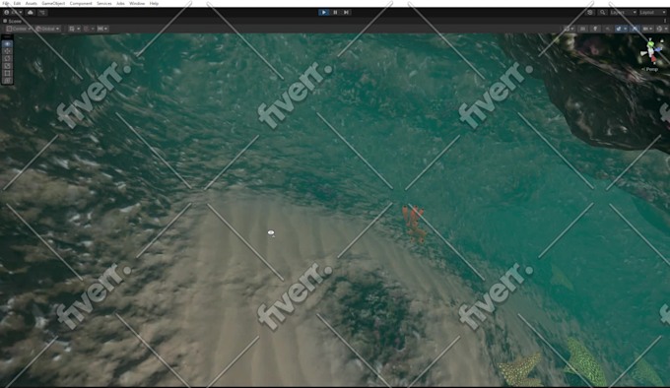Open the Help menu
The image size is (670, 388).
(154, 3)
